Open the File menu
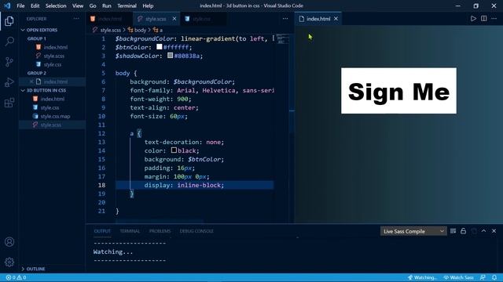 pos(20,5)
